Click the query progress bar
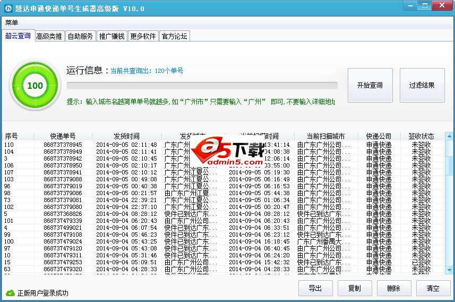 tap(202, 86)
